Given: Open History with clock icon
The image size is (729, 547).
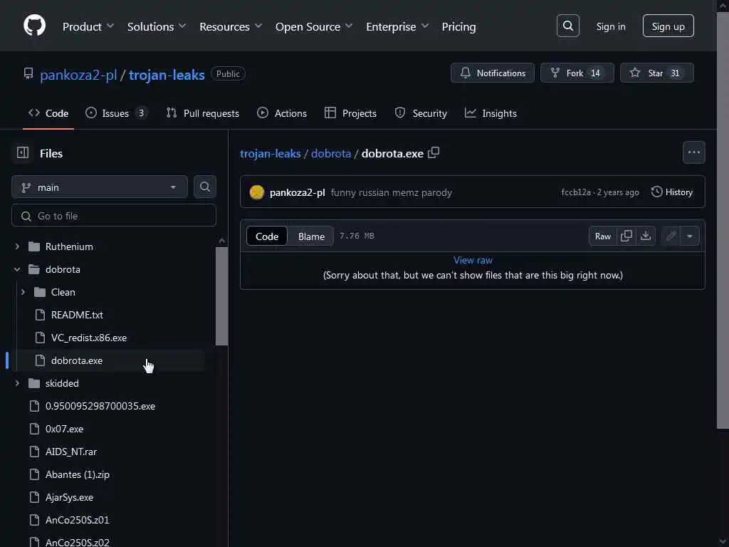Looking at the screenshot, I should tap(672, 192).
